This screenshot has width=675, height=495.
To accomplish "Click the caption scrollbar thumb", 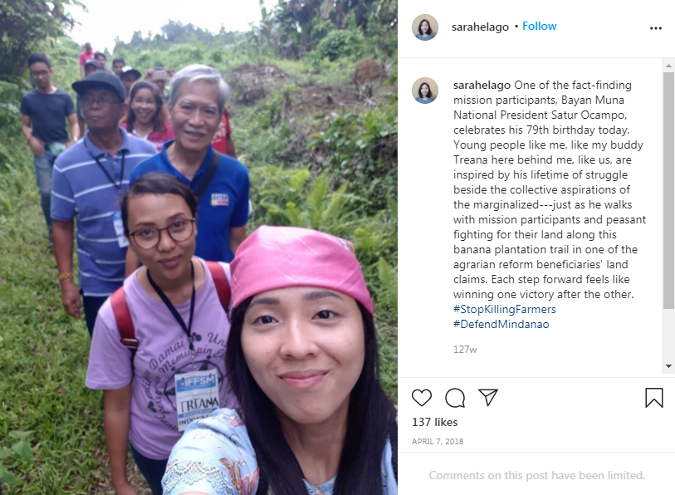I will tap(668, 190).
